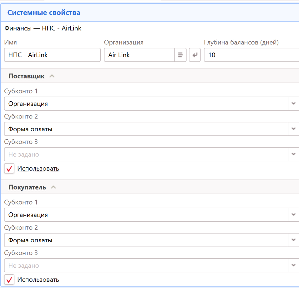Image resolution: width=299 pixels, height=288 pixels.
Task: Click the Покупатель section header label
Action: (27, 187)
